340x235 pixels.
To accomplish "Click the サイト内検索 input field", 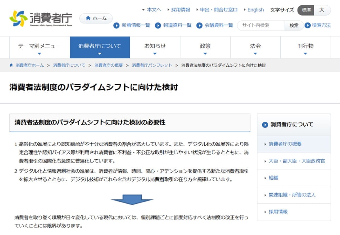I will coord(261,25).
